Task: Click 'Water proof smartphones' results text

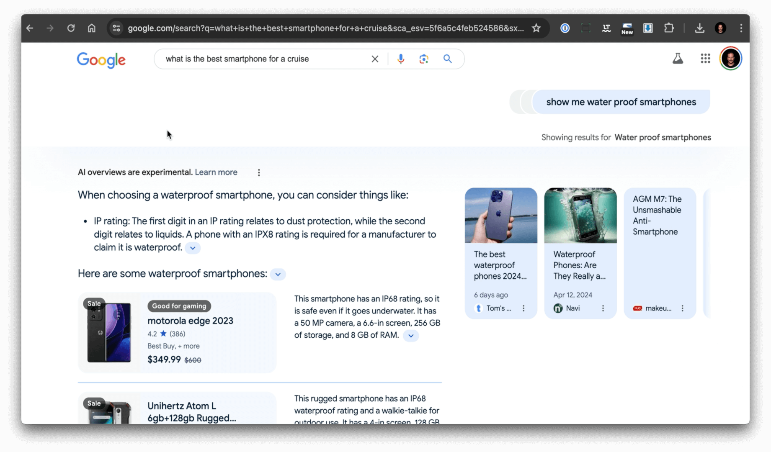Action: [x=663, y=138]
